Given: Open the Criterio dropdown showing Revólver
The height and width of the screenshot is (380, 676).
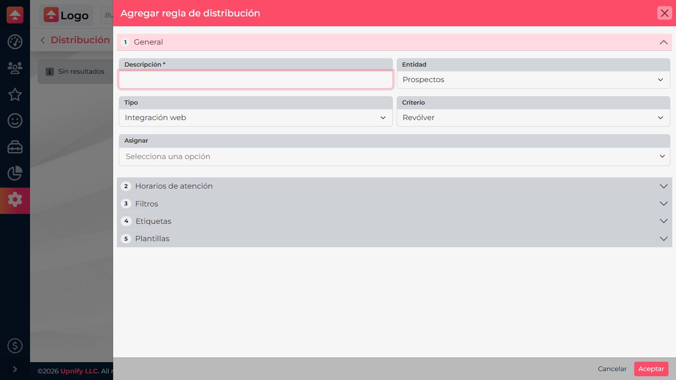Looking at the screenshot, I should click(x=533, y=118).
